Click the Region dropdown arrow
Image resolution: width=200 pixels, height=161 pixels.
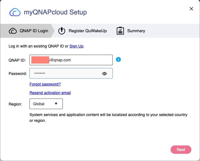56,104
